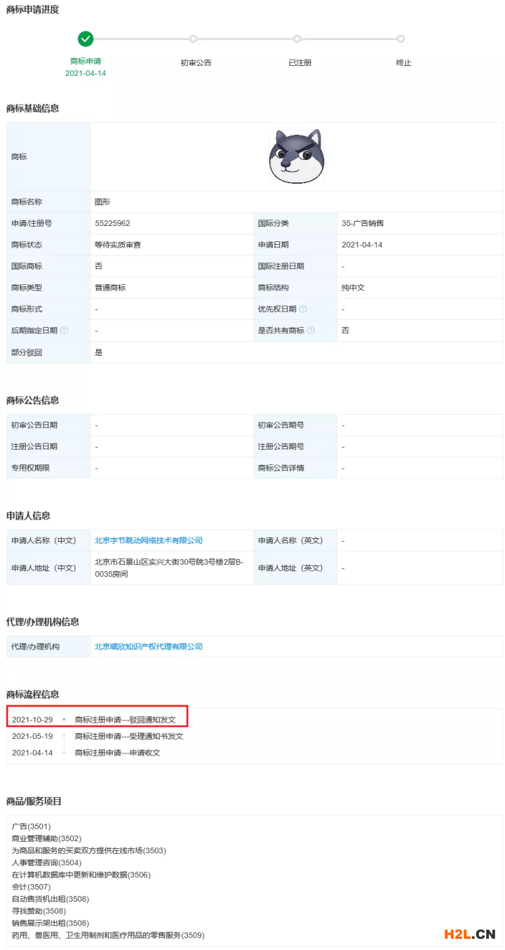This screenshot has height=950, width=505.
Task: Click the 等待实质审查 status value
Action: point(118,245)
